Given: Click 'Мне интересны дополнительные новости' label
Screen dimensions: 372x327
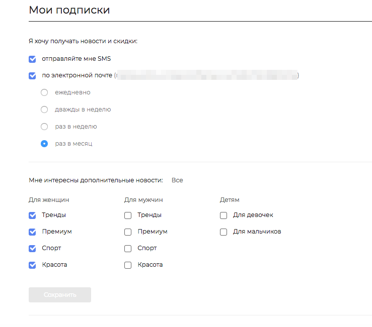Looking at the screenshot, I should tap(96, 180).
